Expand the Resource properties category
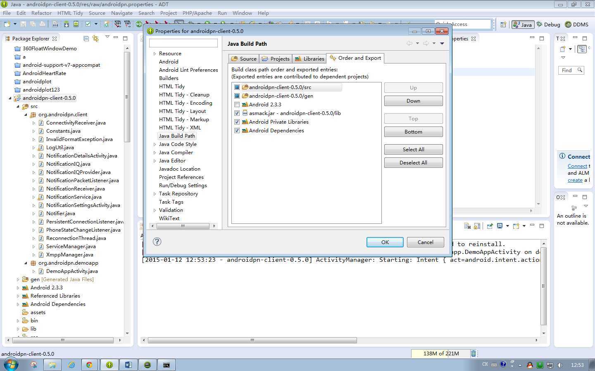Image resolution: width=595 pixels, height=371 pixels. coord(155,54)
